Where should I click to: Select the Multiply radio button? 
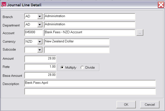pos(62,67)
